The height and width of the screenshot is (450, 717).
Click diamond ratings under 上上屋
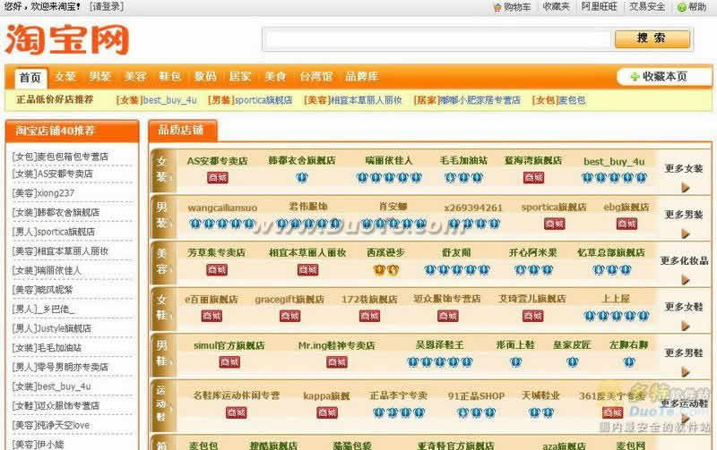coord(617,316)
